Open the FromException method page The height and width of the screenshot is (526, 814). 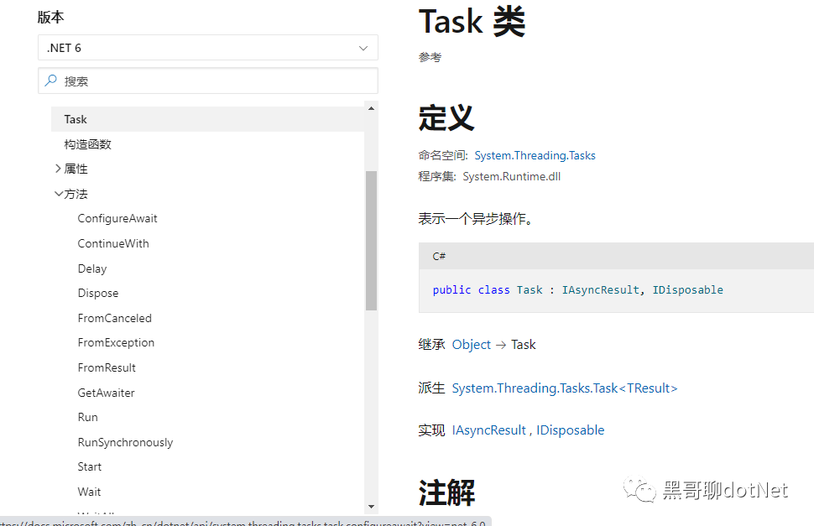(116, 342)
